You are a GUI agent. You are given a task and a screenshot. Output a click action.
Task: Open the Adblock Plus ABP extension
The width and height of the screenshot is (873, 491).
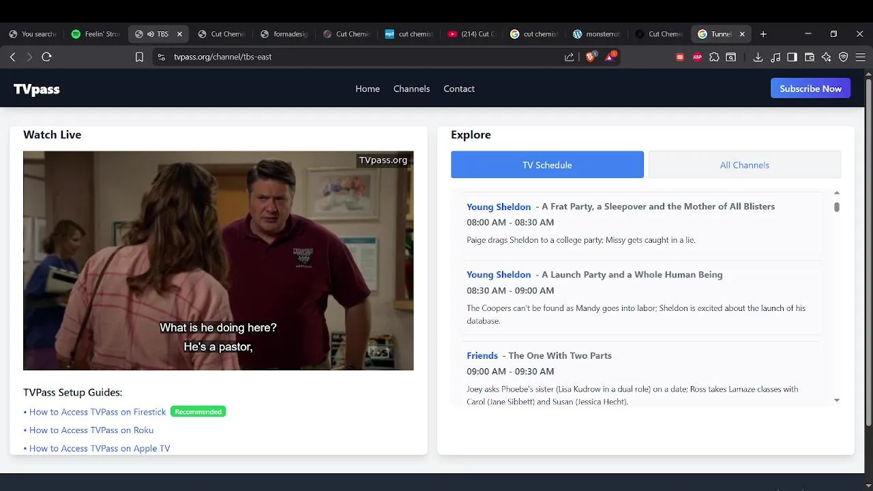(x=697, y=57)
